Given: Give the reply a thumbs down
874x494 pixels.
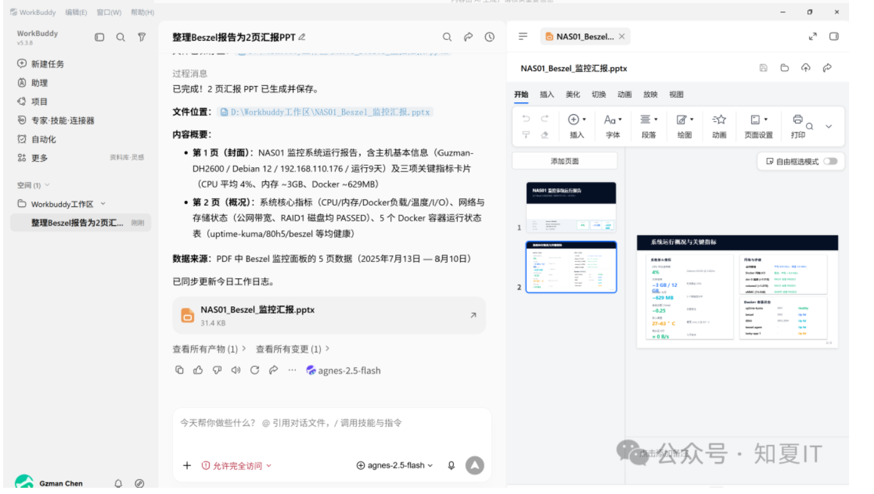Looking at the screenshot, I should pos(217,370).
